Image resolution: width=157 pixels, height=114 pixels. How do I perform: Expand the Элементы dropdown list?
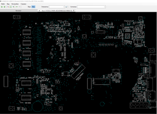click(64, 7)
